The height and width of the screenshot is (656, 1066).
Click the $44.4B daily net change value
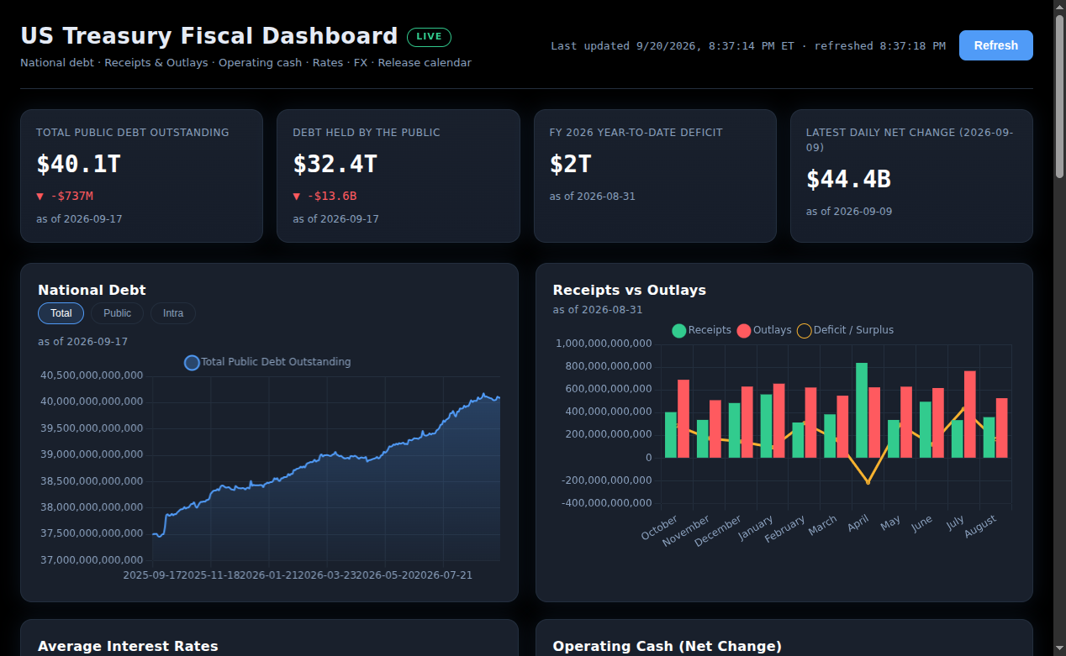[x=848, y=180]
